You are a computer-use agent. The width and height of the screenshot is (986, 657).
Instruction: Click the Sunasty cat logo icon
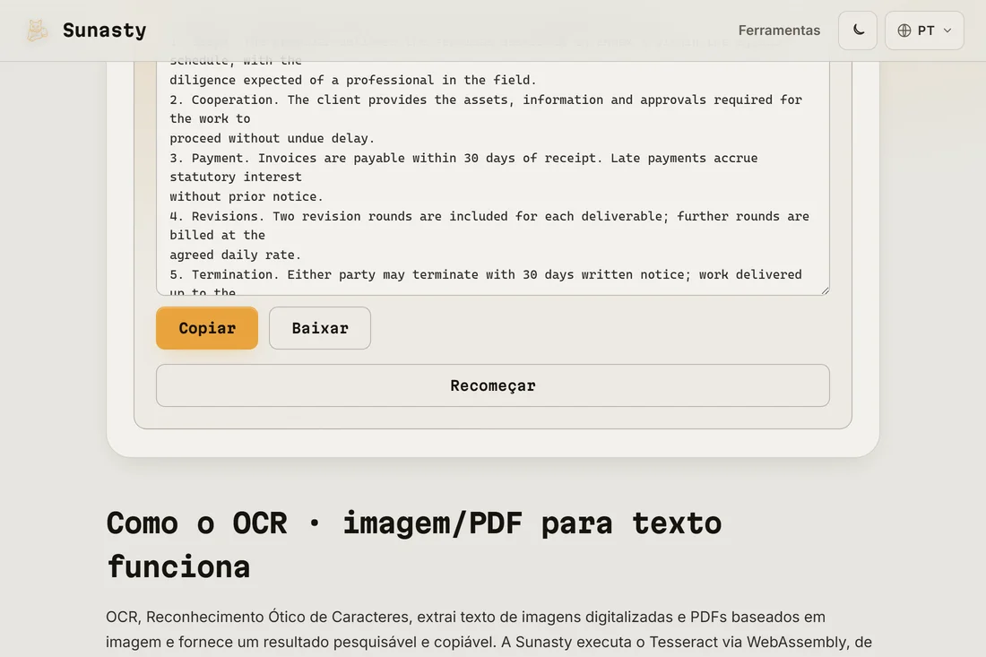37,30
